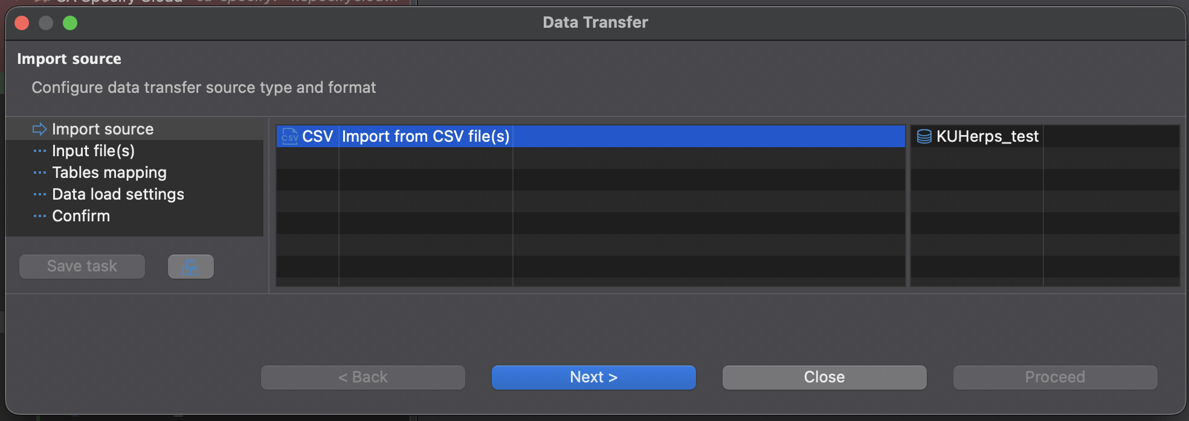Click the CSV name cell text
Screen dimensions: 1189x421
coord(318,136)
